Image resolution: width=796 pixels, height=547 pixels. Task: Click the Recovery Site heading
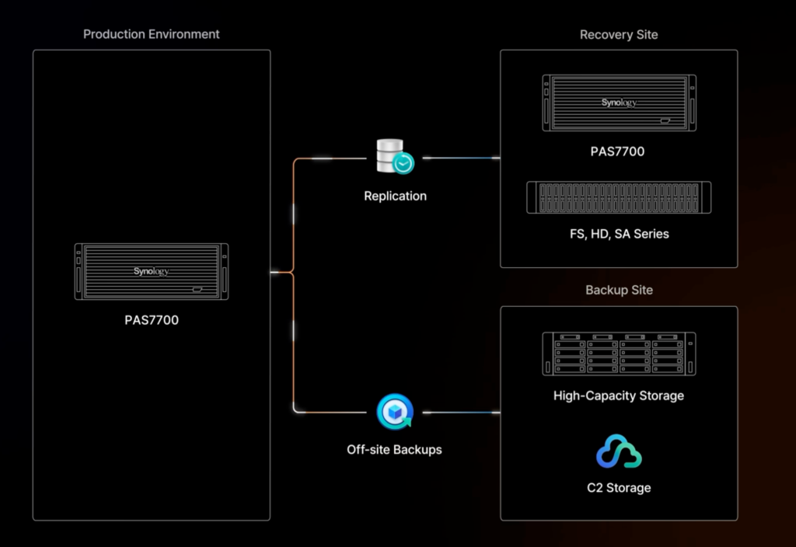coord(619,34)
